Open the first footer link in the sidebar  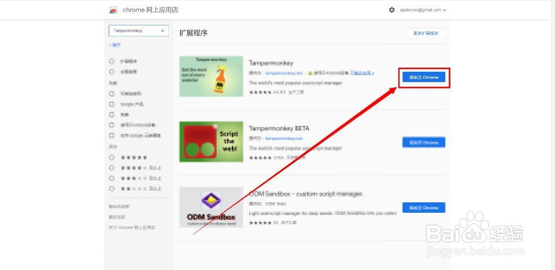click(x=119, y=206)
